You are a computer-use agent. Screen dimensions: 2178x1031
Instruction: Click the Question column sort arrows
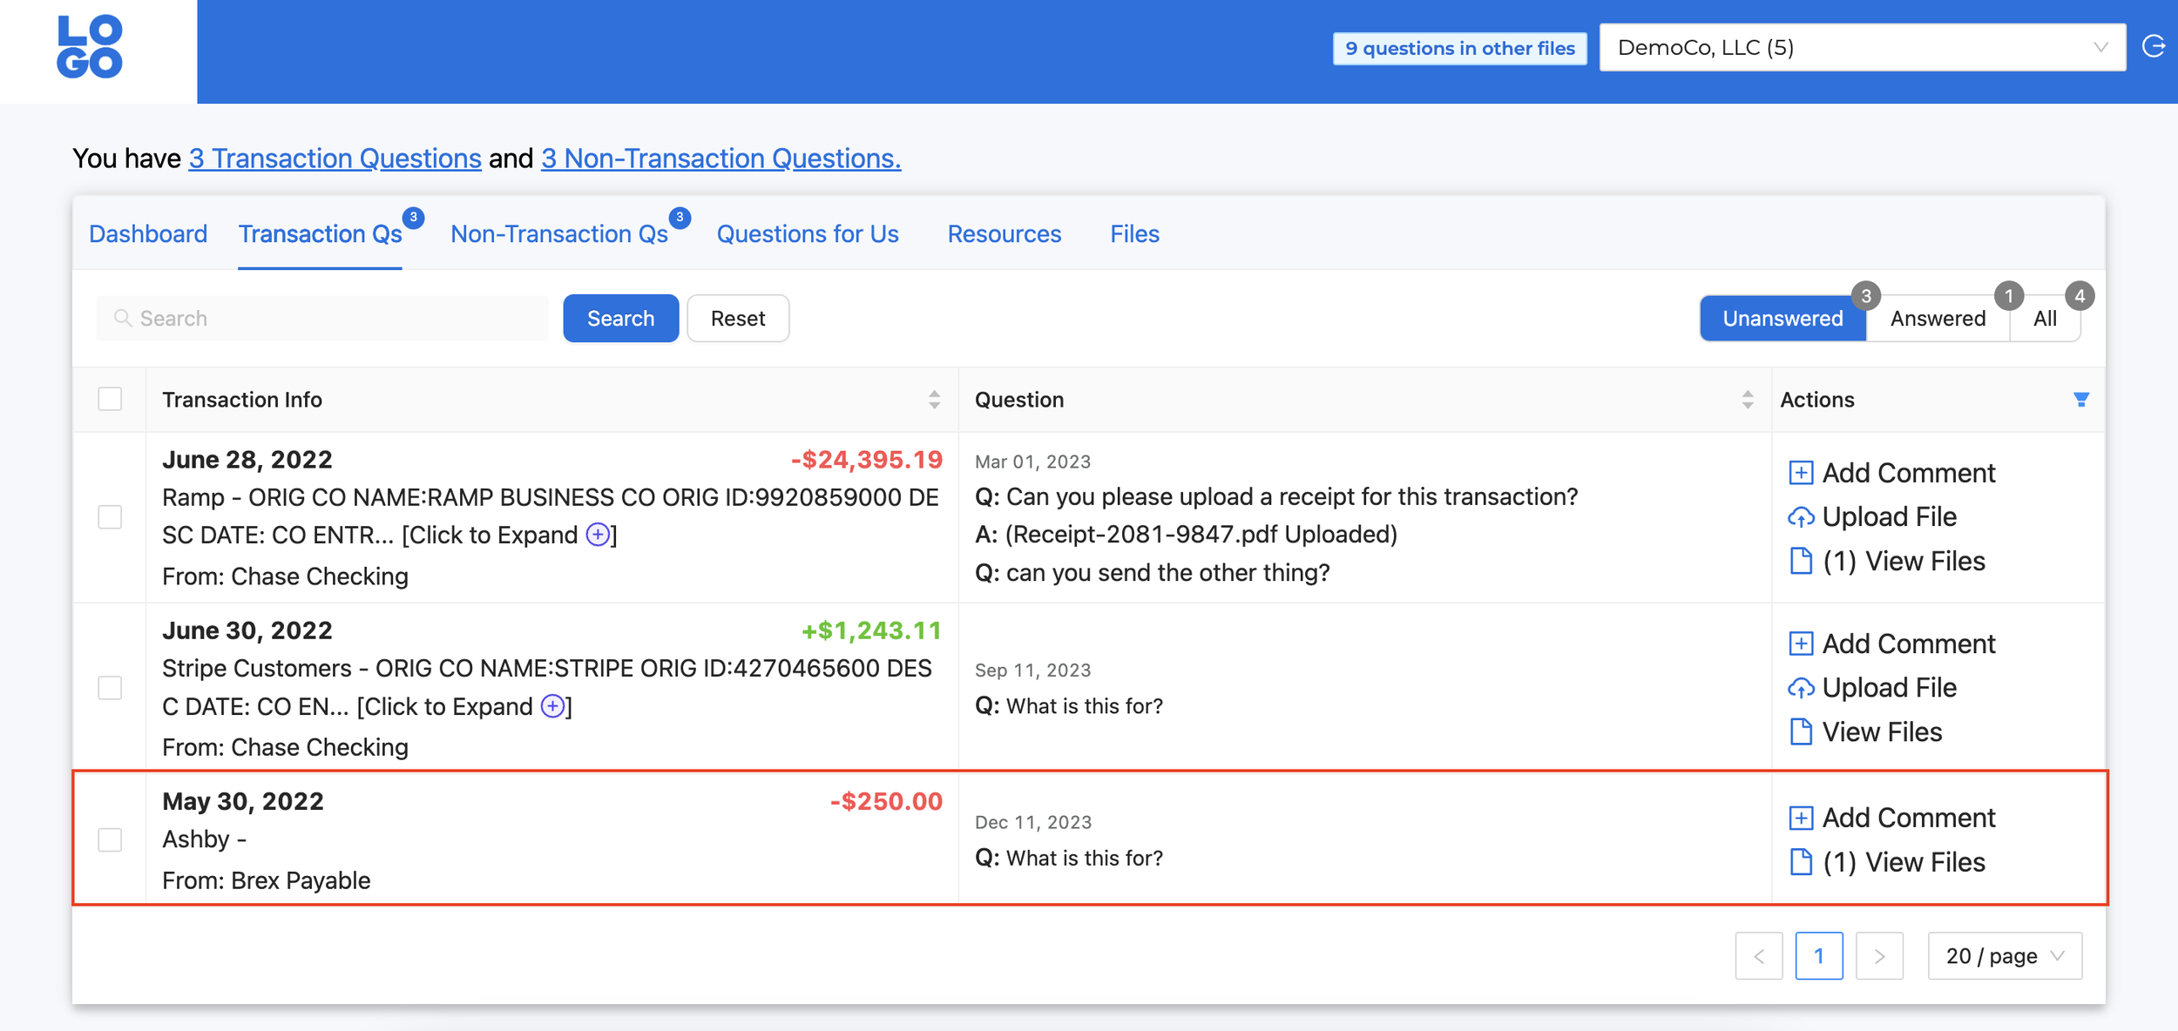[1747, 400]
